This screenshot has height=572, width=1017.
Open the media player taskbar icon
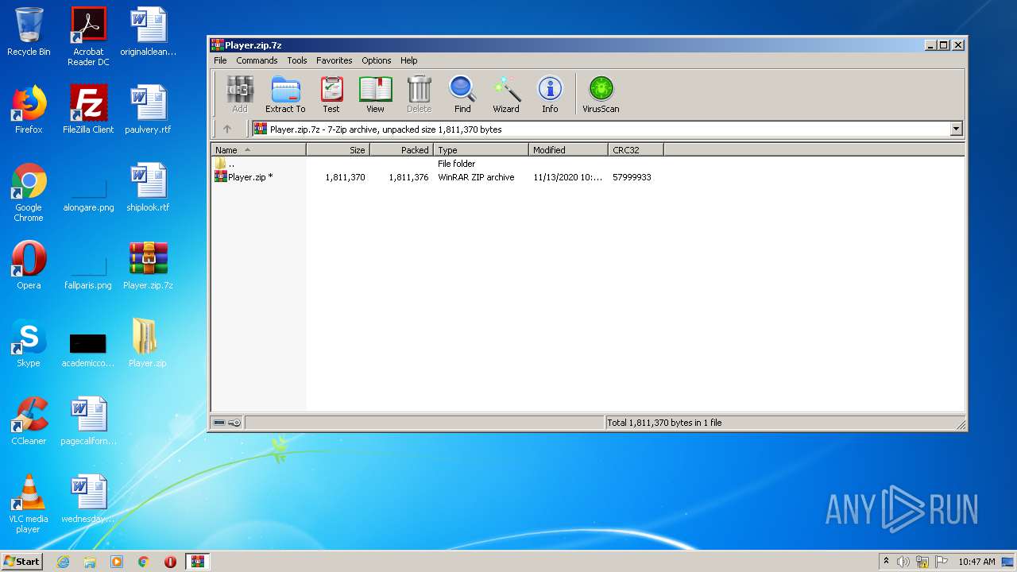coord(117,562)
